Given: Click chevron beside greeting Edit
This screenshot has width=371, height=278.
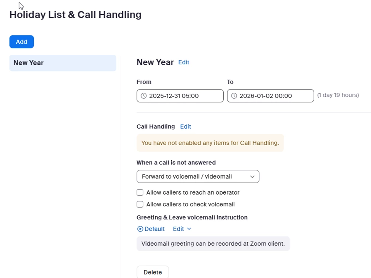Looking at the screenshot, I should (189, 229).
